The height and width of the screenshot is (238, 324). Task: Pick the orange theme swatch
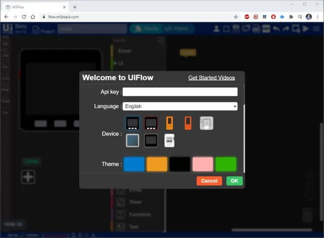157,164
